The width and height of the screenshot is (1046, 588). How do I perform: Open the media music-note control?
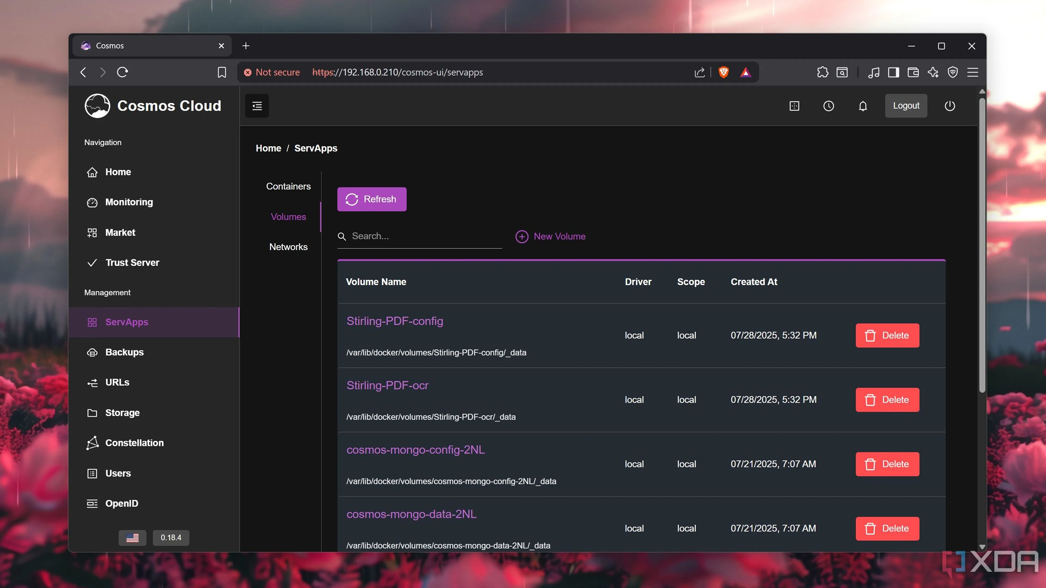coord(873,72)
